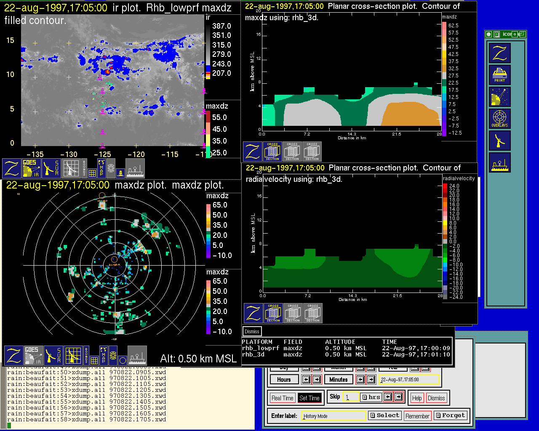Screen dimensions: 539x431
Task: Dismiss the platform field info popup
Action: [252, 332]
